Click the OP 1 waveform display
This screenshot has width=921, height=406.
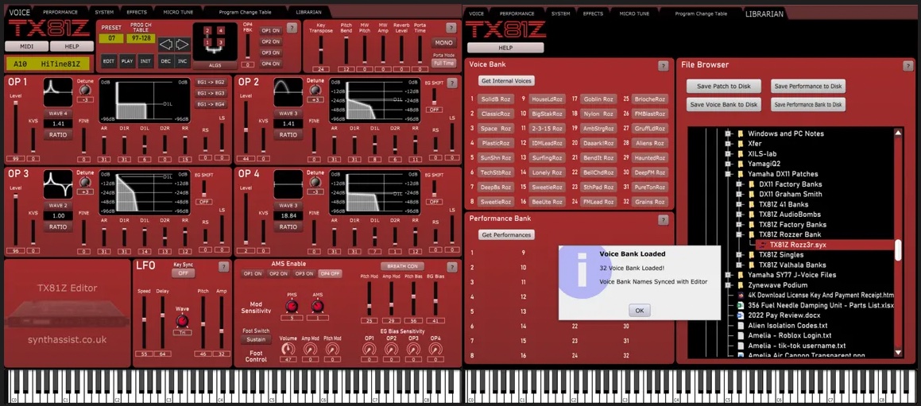(57, 92)
